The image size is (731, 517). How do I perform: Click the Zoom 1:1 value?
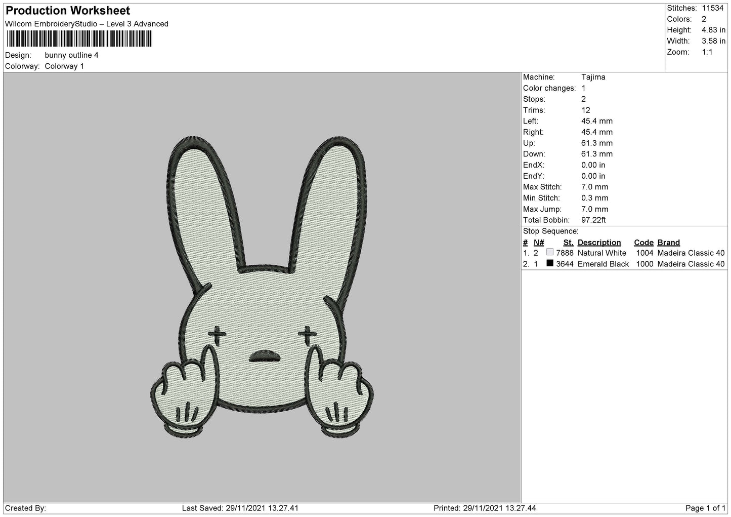(707, 52)
